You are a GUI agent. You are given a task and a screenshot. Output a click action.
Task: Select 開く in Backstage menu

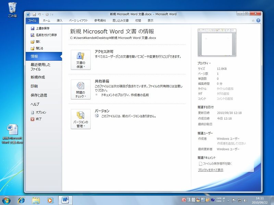pos(36,42)
